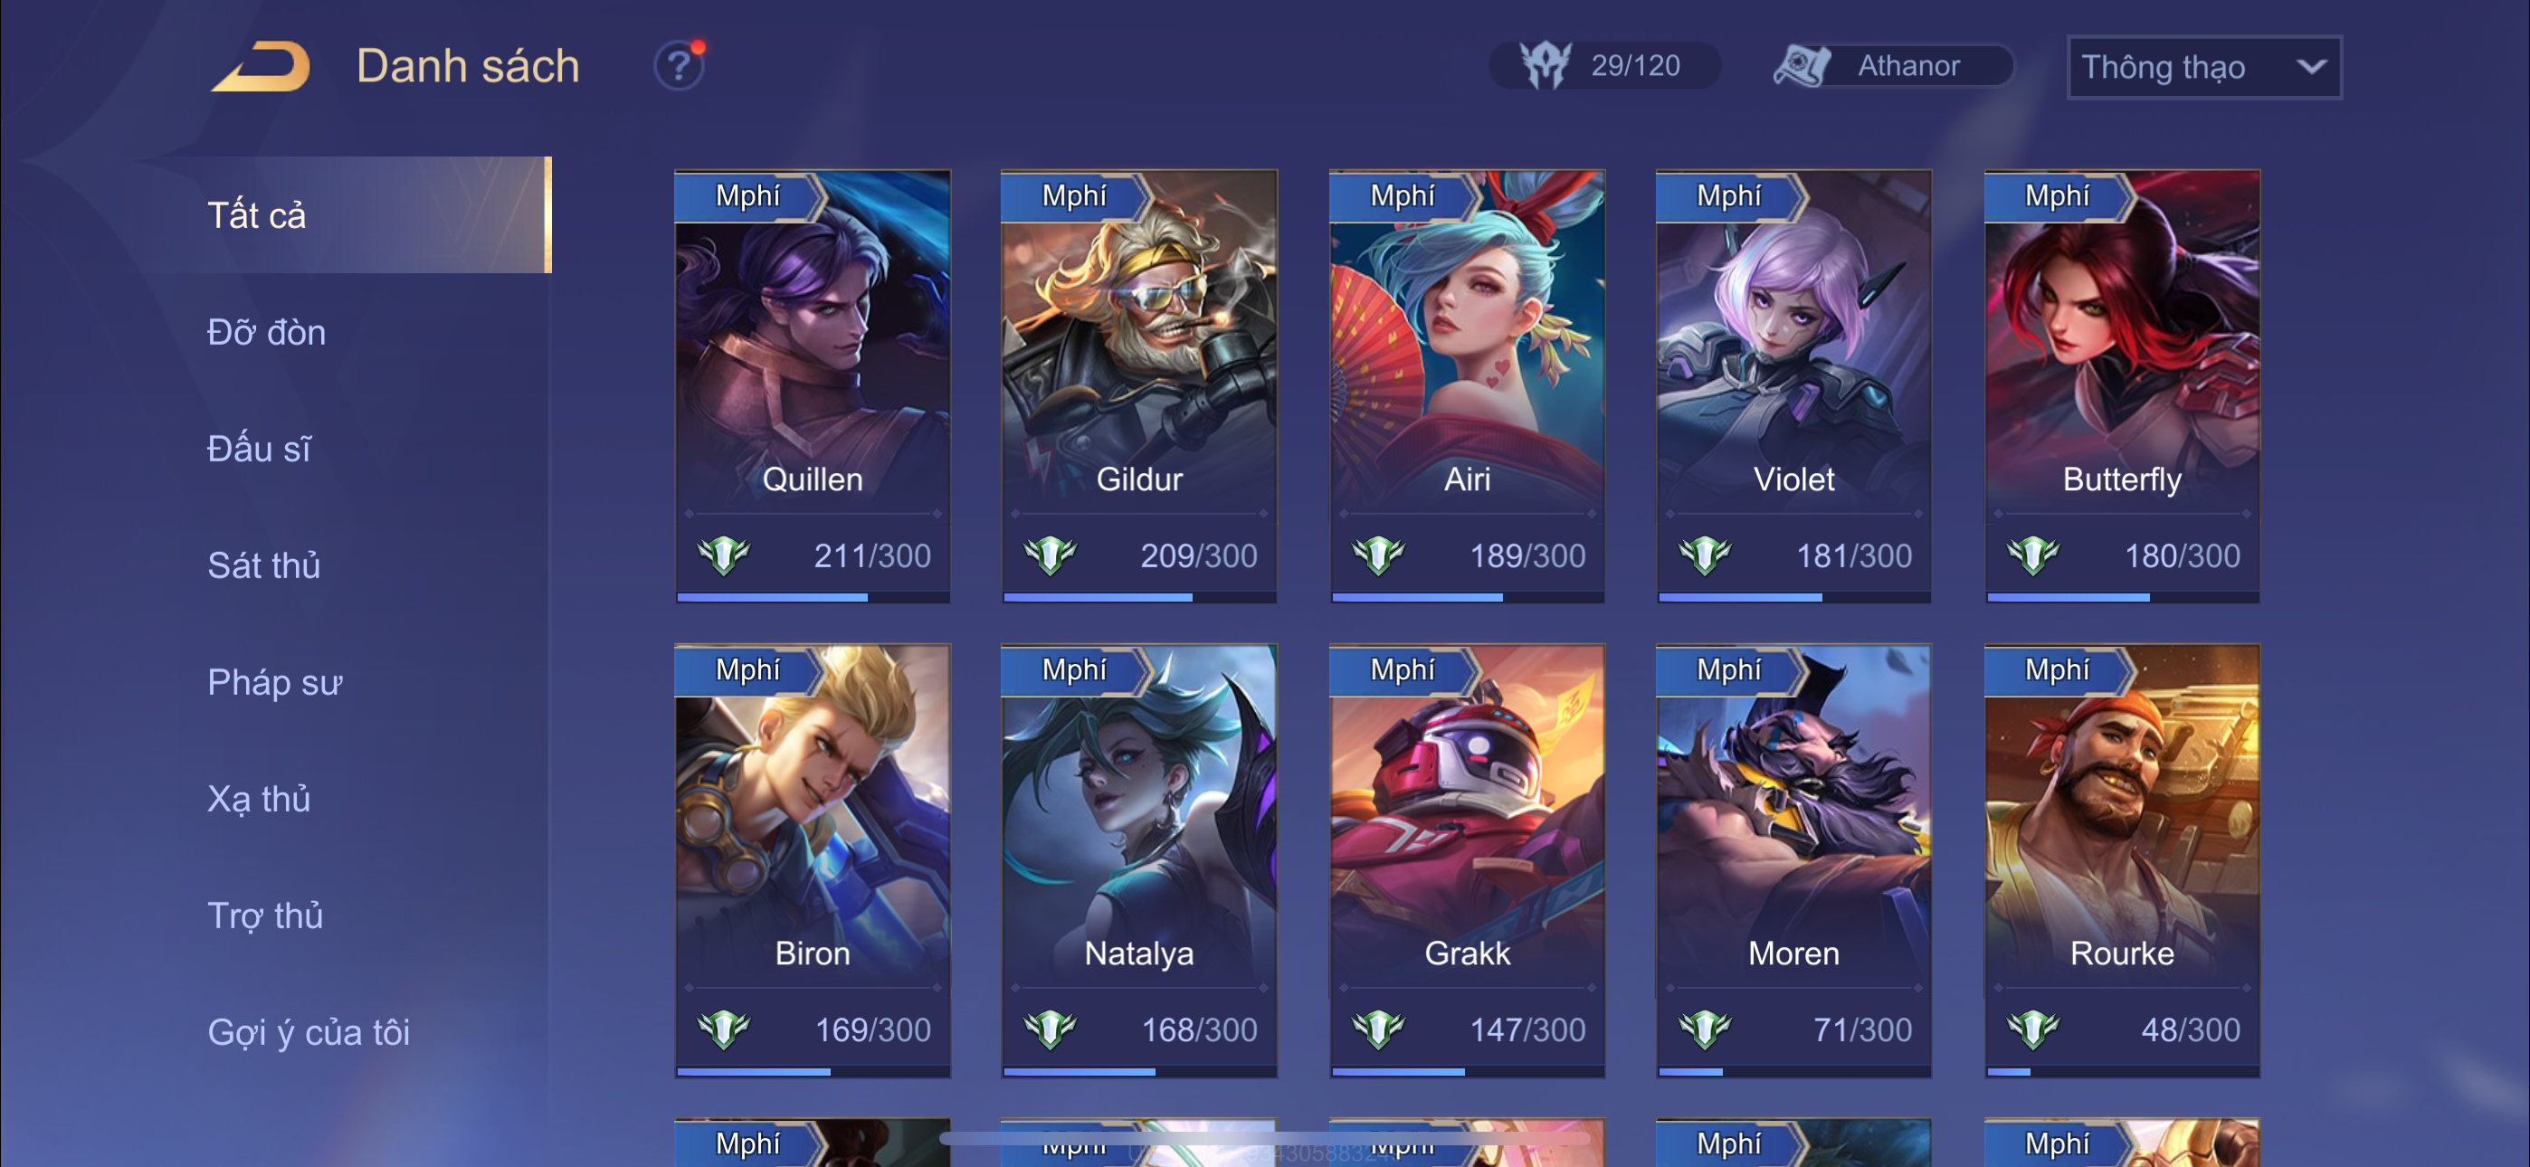Open the Airi hero card
2530x1167 pixels.
click(x=1468, y=386)
